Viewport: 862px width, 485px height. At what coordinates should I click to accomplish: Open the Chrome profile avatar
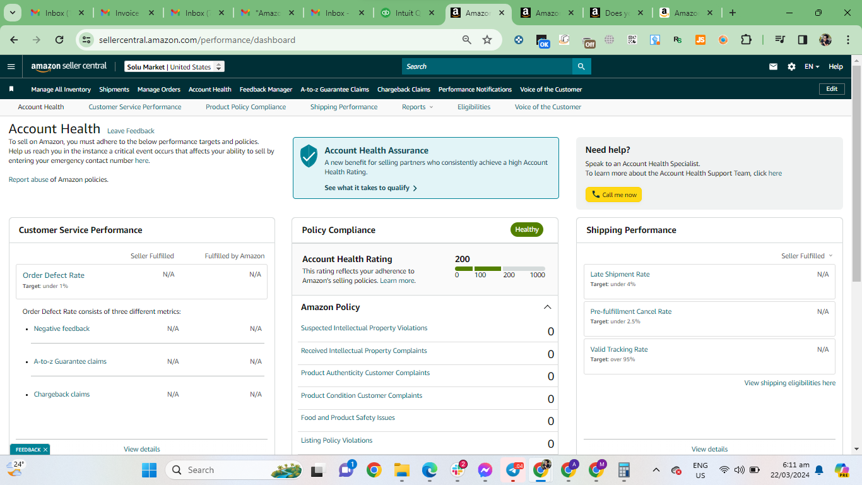point(825,40)
